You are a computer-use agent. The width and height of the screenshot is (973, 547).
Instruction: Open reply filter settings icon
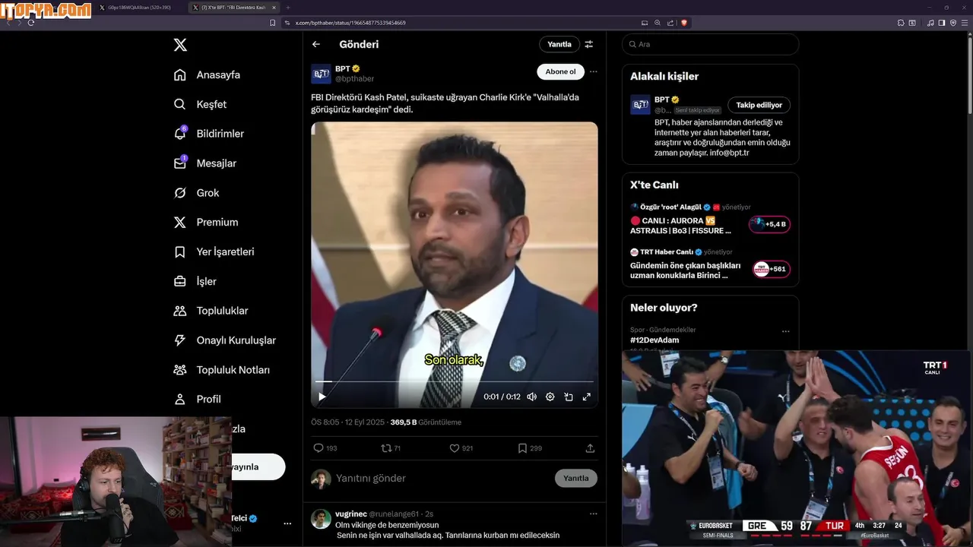[589, 44]
